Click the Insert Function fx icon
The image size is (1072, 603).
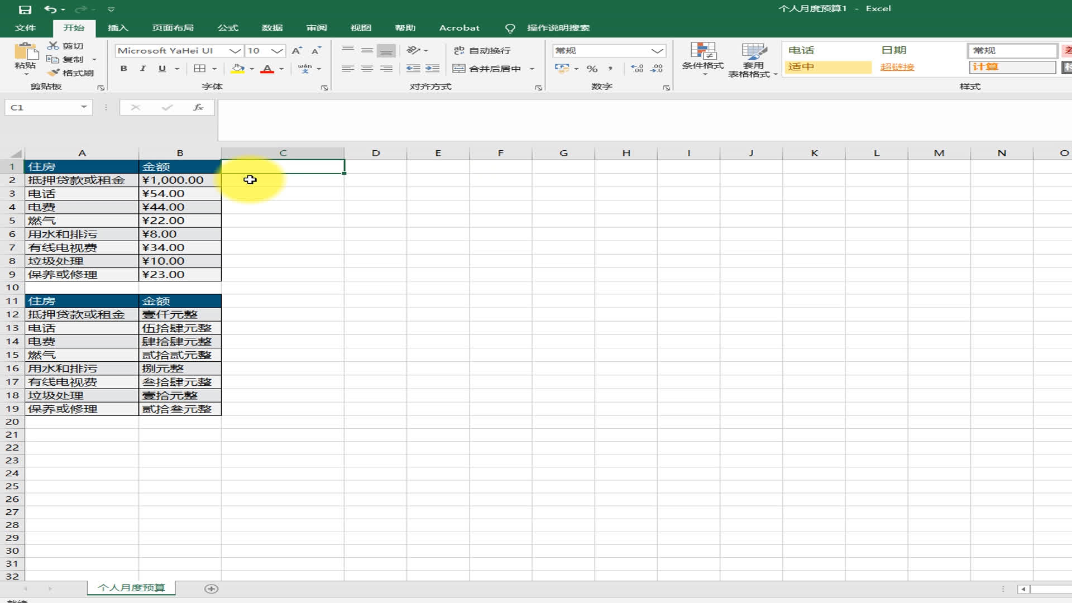click(198, 107)
